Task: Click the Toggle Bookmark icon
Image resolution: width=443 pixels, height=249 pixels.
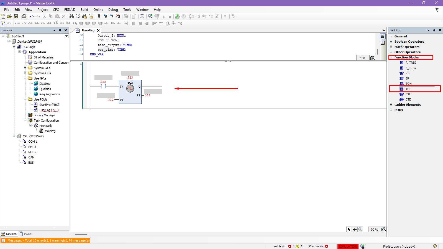Action: [99, 16]
